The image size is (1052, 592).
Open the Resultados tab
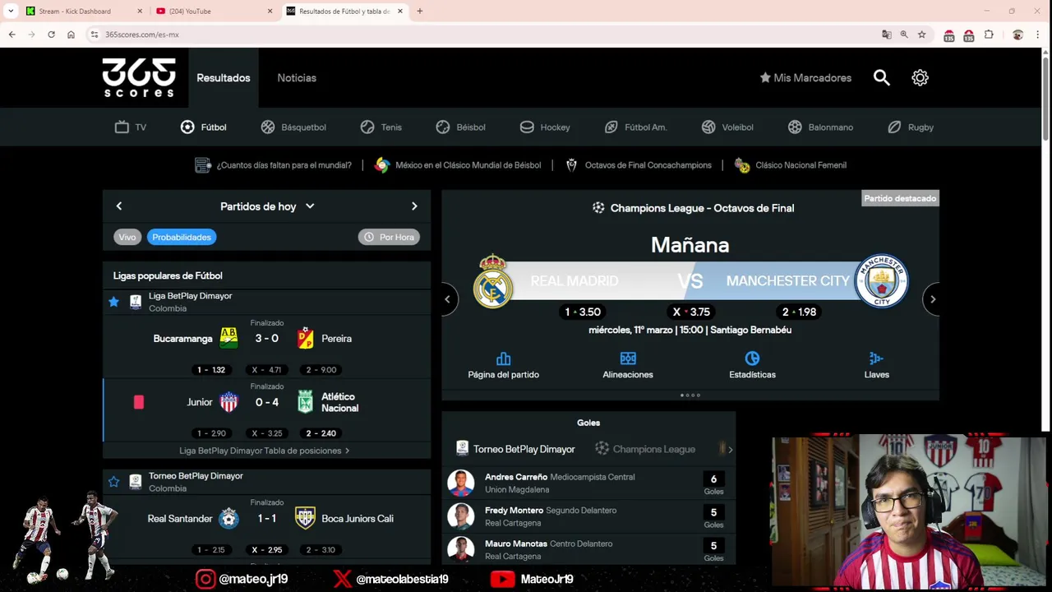click(x=224, y=78)
